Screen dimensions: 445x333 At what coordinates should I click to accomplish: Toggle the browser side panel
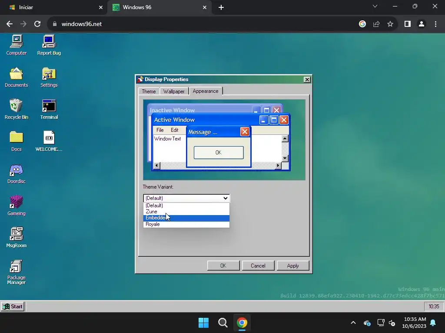(x=408, y=24)
